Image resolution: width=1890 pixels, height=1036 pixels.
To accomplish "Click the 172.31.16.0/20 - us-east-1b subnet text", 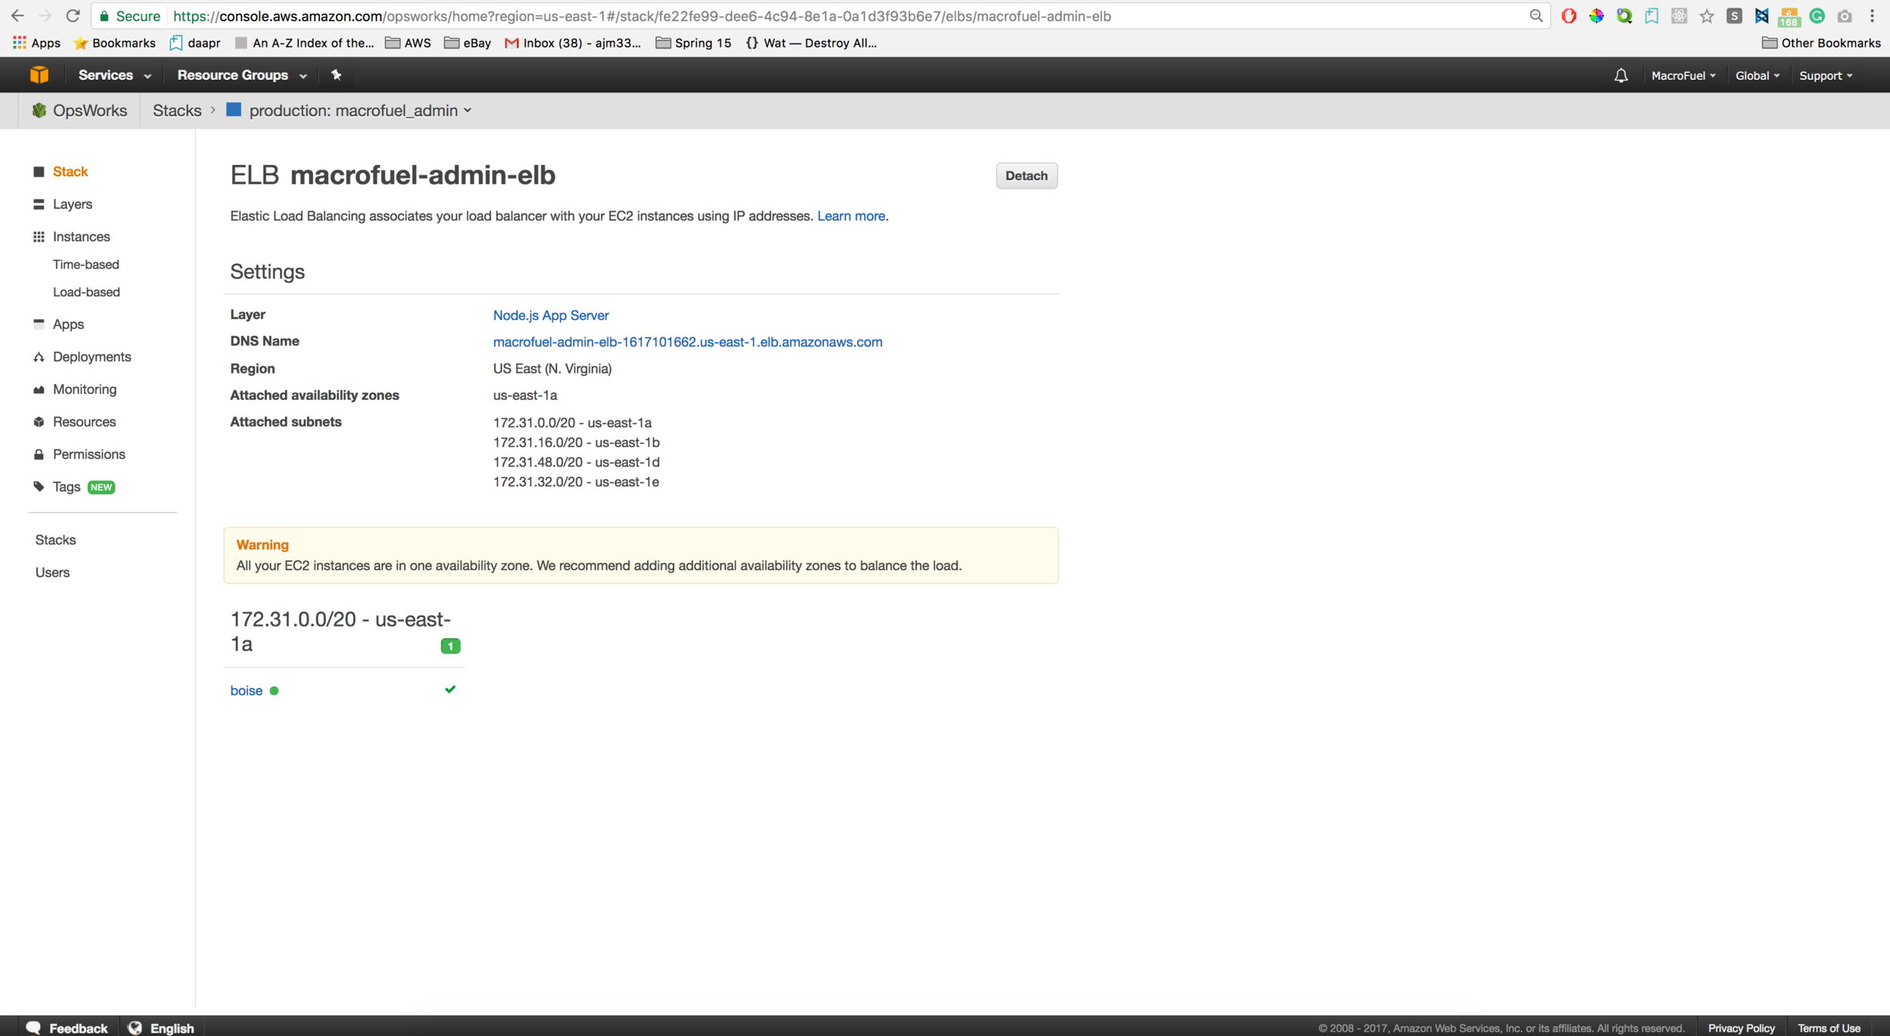I will (x=576, y=442).
